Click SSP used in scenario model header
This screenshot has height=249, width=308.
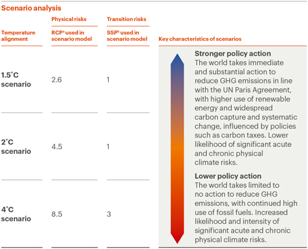tap(127, 35)
